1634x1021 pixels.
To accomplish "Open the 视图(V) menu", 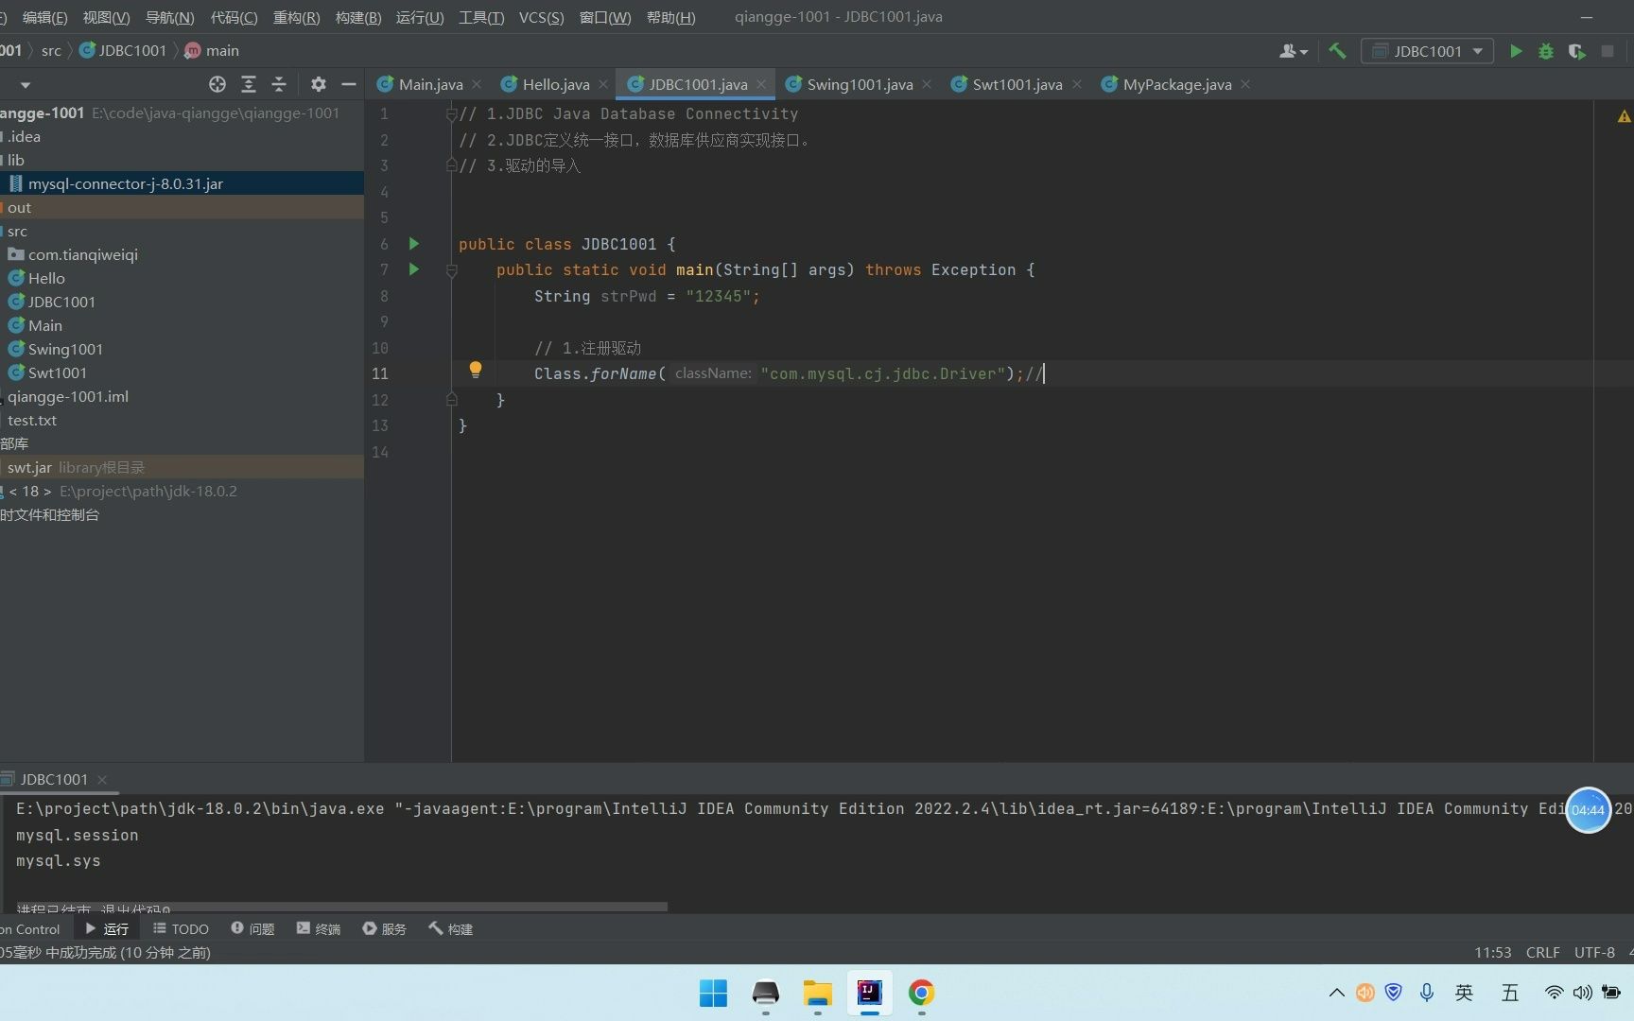I will tap(106, 17).
